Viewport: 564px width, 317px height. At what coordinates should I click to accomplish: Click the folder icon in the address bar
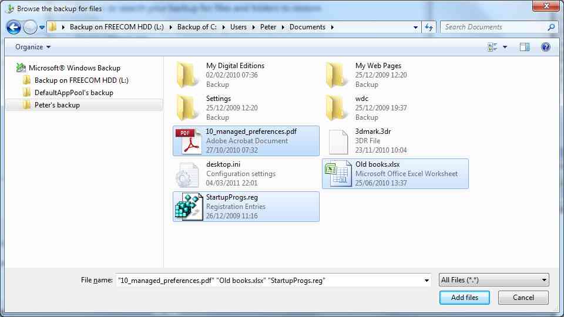[52, 27]
